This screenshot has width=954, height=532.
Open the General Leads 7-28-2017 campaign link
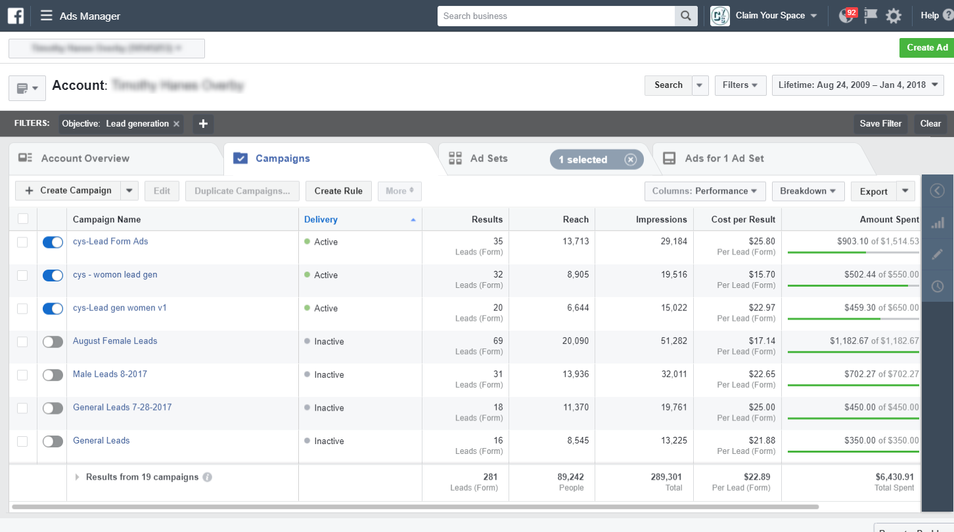(x=122, y=407)
